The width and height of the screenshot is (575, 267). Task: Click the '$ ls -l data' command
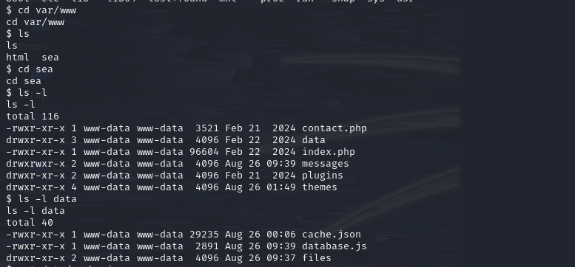click(41, 199)
